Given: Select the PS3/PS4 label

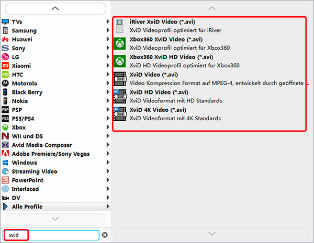Looking at the screenshot, I should click(x=23, y=119).
